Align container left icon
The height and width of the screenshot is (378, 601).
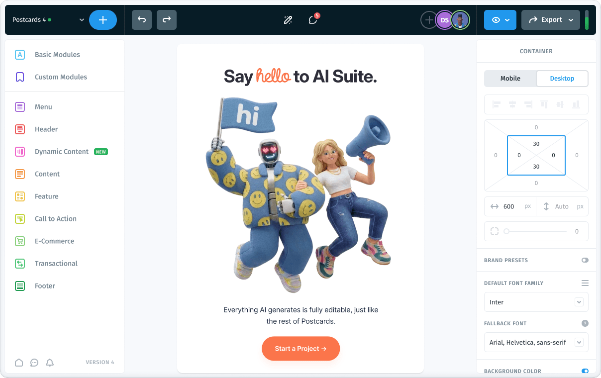click(x=497, y=104)
